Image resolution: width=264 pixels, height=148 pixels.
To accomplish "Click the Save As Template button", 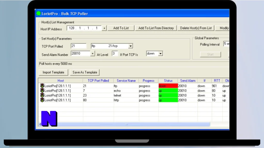I will [85, 72].
